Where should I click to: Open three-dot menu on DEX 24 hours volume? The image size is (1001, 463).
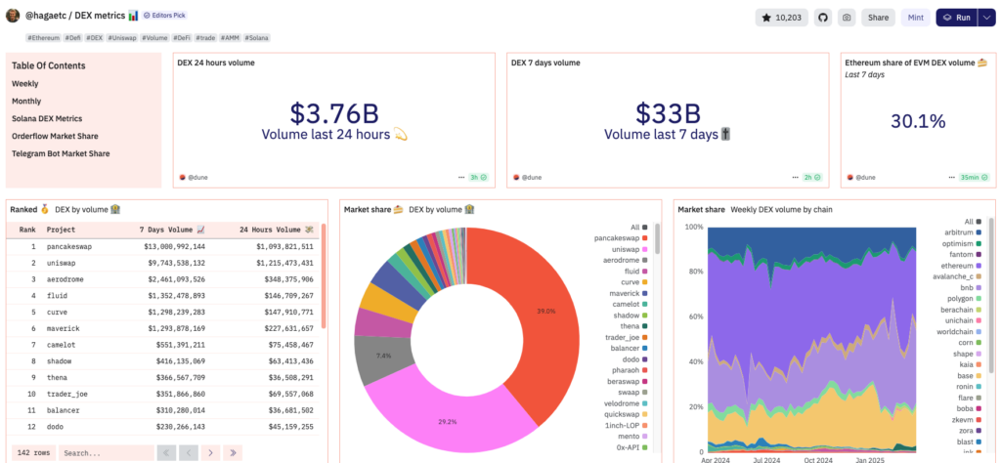pos(461,177)
